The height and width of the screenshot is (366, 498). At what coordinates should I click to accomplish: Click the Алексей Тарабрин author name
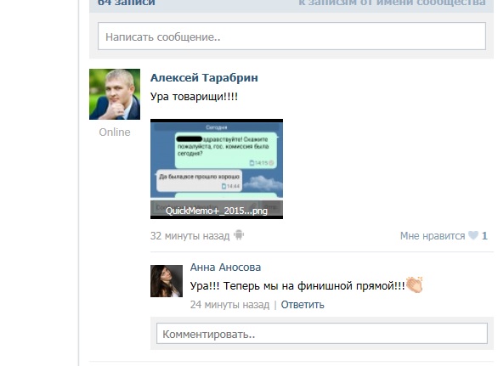pos(204,78)
